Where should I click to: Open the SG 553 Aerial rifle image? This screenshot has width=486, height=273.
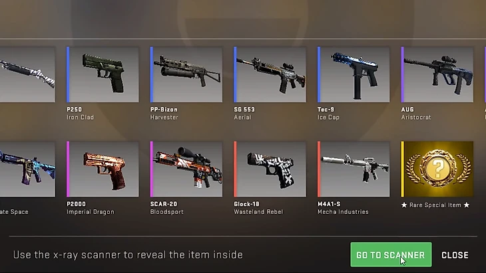point(270,74)
